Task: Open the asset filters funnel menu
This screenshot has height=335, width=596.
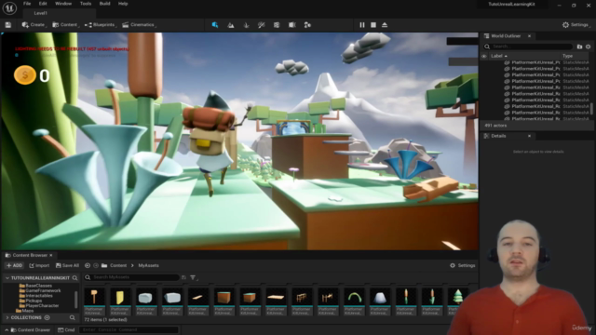Action: coord(194,277)
